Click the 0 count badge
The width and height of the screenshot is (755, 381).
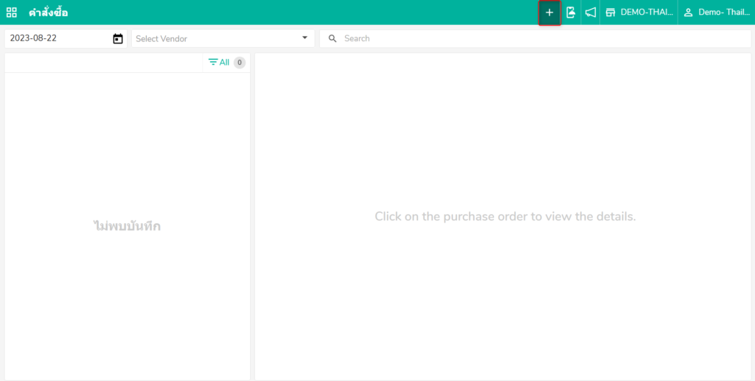click(x=240, y=63)
